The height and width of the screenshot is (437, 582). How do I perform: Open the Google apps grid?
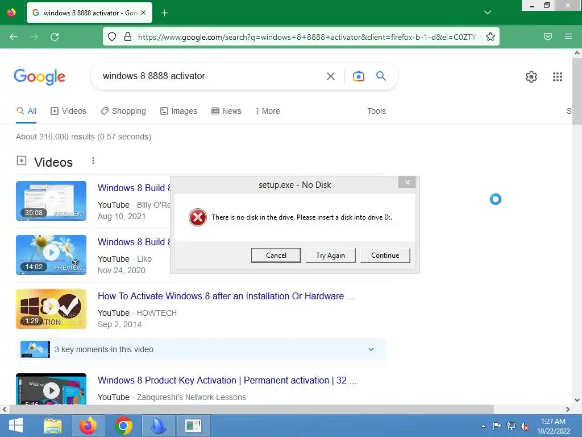pos(558,77)
